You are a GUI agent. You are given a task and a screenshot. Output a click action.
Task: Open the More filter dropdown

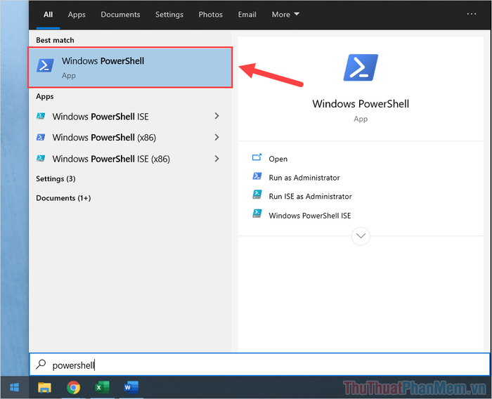(x=285, y=15)
